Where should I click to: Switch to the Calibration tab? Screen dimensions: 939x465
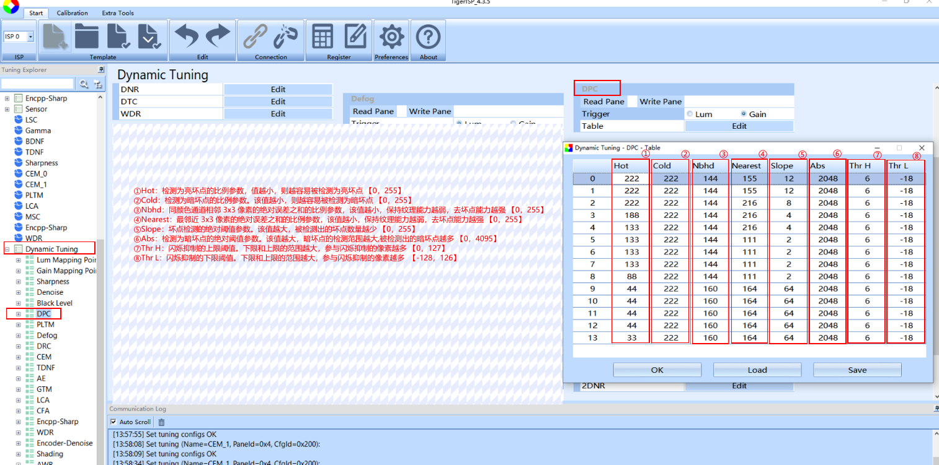coord(73,13)
